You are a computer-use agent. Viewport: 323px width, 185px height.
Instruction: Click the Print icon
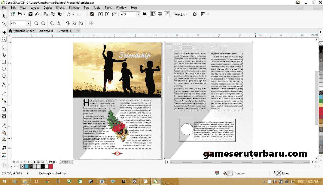[38, 14]
